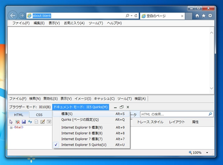
Task: Click the zoom magnifier icon in status bar
Action: point(190,152)
